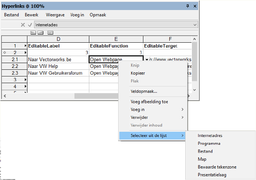
Task: Select row header 2.3
Action: click(x=14, y=73)
